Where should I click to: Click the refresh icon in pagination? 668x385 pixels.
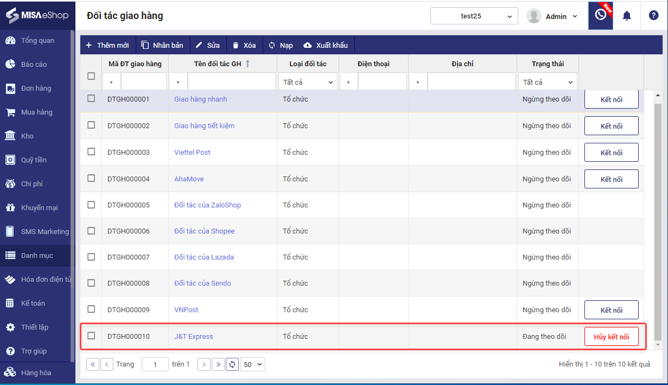[x=232, y=364]
